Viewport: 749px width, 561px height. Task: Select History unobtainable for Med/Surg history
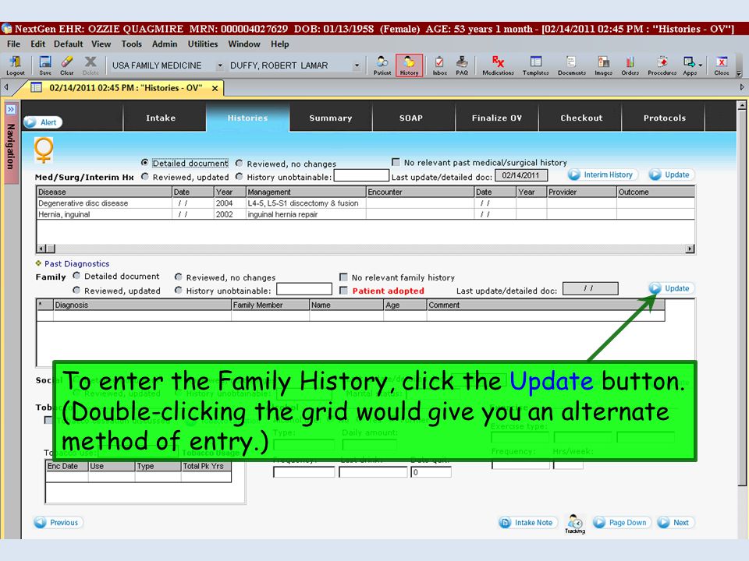[x=239, y=177]
